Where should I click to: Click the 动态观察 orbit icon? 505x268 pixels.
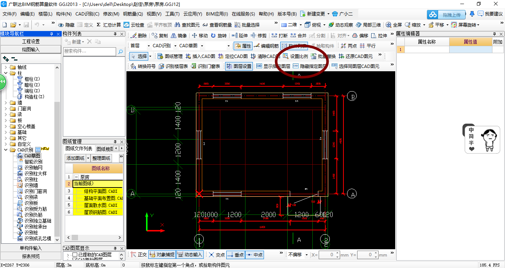[x=331, y=25]
